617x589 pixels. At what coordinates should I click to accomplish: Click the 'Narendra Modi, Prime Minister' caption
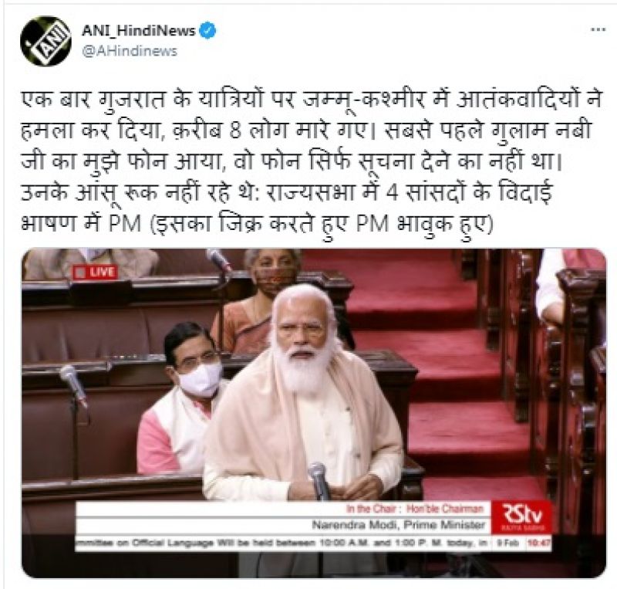coord(398,525)
